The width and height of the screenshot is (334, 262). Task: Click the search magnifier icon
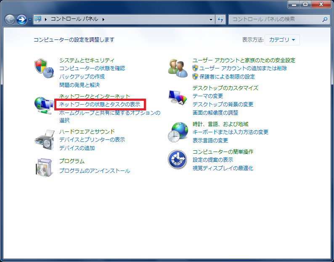(x=325, y=19)
